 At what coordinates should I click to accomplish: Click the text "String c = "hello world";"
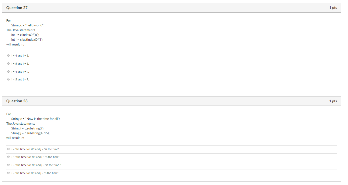click(x=28, y=25)
